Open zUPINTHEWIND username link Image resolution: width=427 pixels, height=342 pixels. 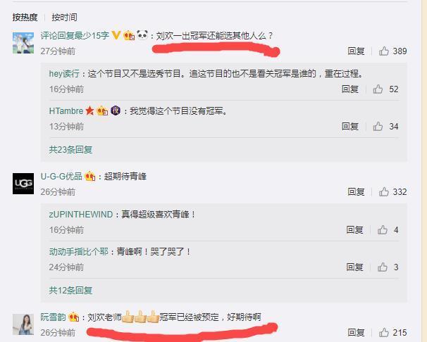(81, 214)
